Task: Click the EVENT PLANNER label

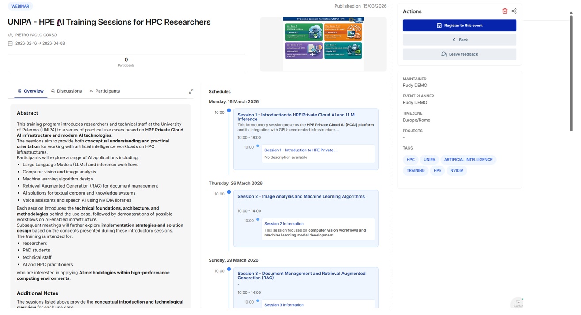Action: coord(418,96)
